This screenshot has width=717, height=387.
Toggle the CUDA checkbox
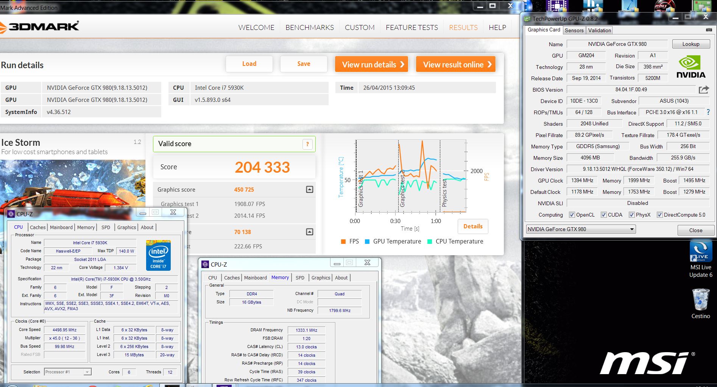pyautogui.click(x=604, y=215)
